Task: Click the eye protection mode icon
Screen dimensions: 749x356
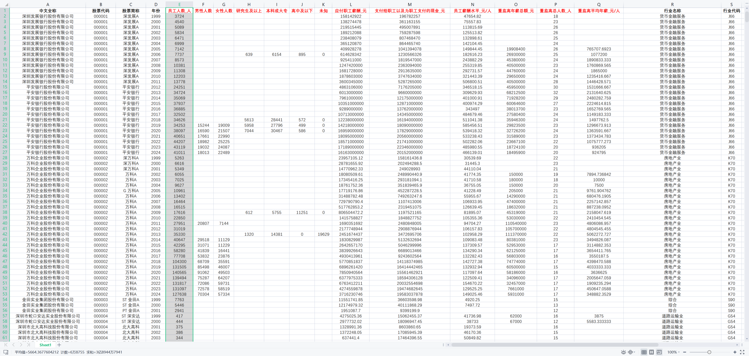Action: (623, 352)
